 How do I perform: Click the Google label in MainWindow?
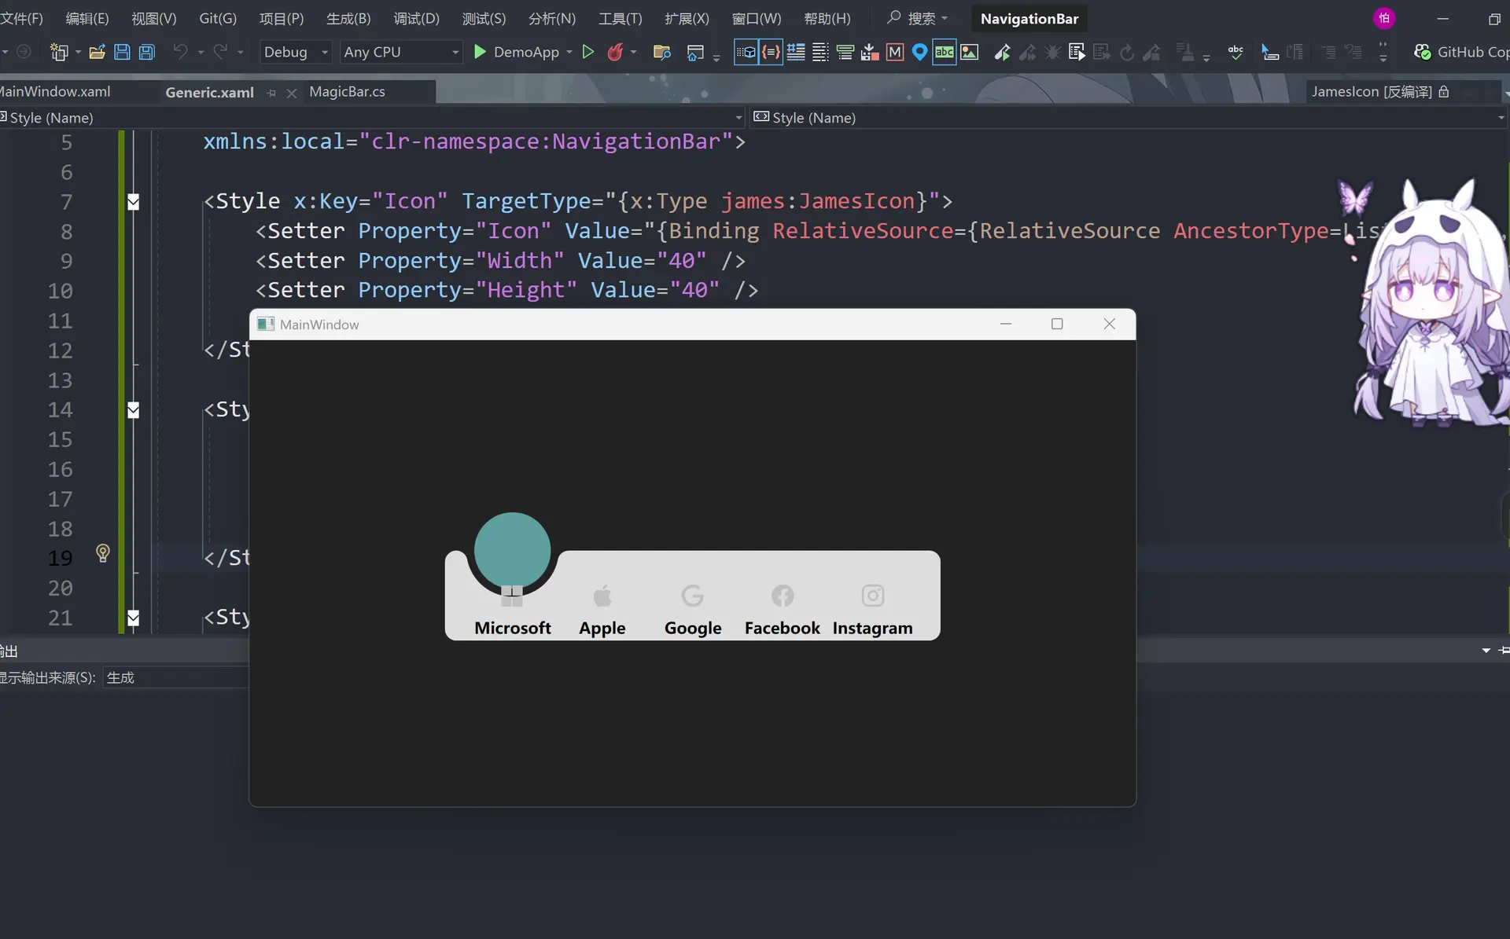693,628
